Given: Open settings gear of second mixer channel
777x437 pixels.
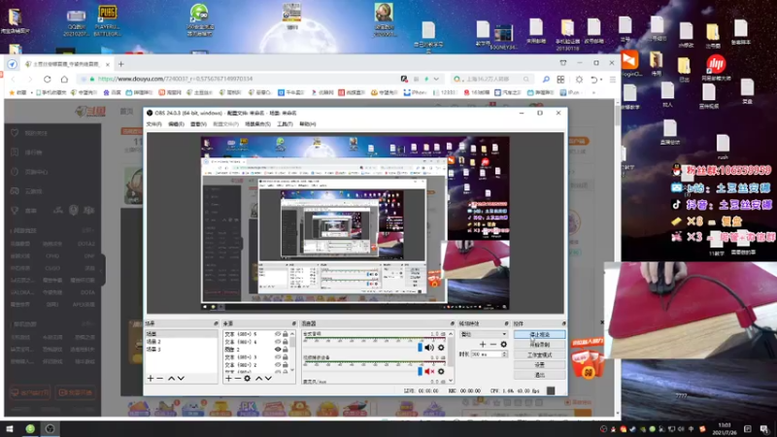Looking at the screenshot, I should point(441,371).
